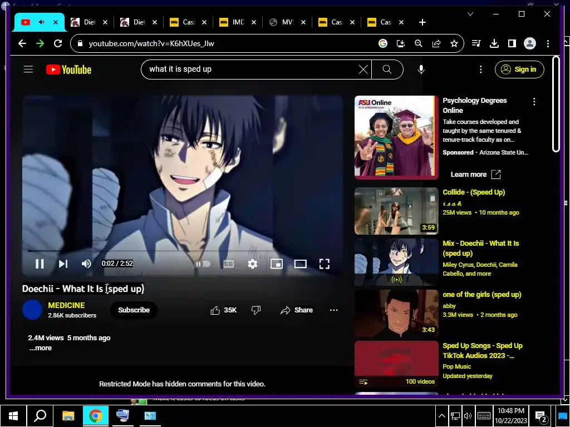
Task: Expand the description with ...more
Action: [40, 348]
